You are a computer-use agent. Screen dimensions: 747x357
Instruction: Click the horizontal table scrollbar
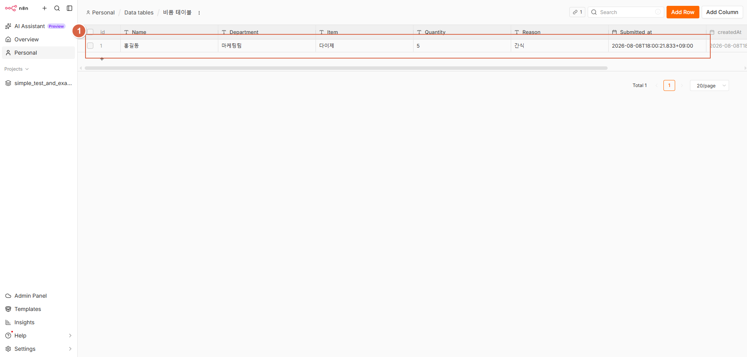(x=346, y=68)
